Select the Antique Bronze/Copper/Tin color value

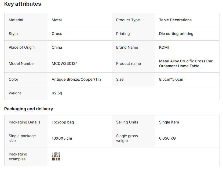point(76,79)
